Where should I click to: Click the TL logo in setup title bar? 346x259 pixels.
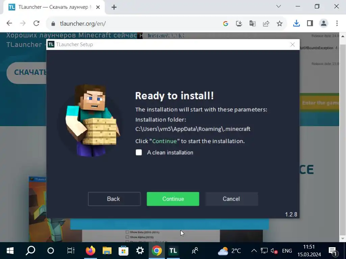[51, 44]
